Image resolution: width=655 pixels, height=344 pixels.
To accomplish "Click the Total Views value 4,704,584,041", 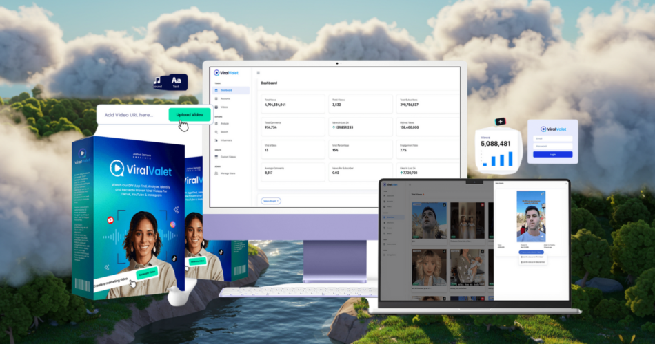I will [275, 105].
